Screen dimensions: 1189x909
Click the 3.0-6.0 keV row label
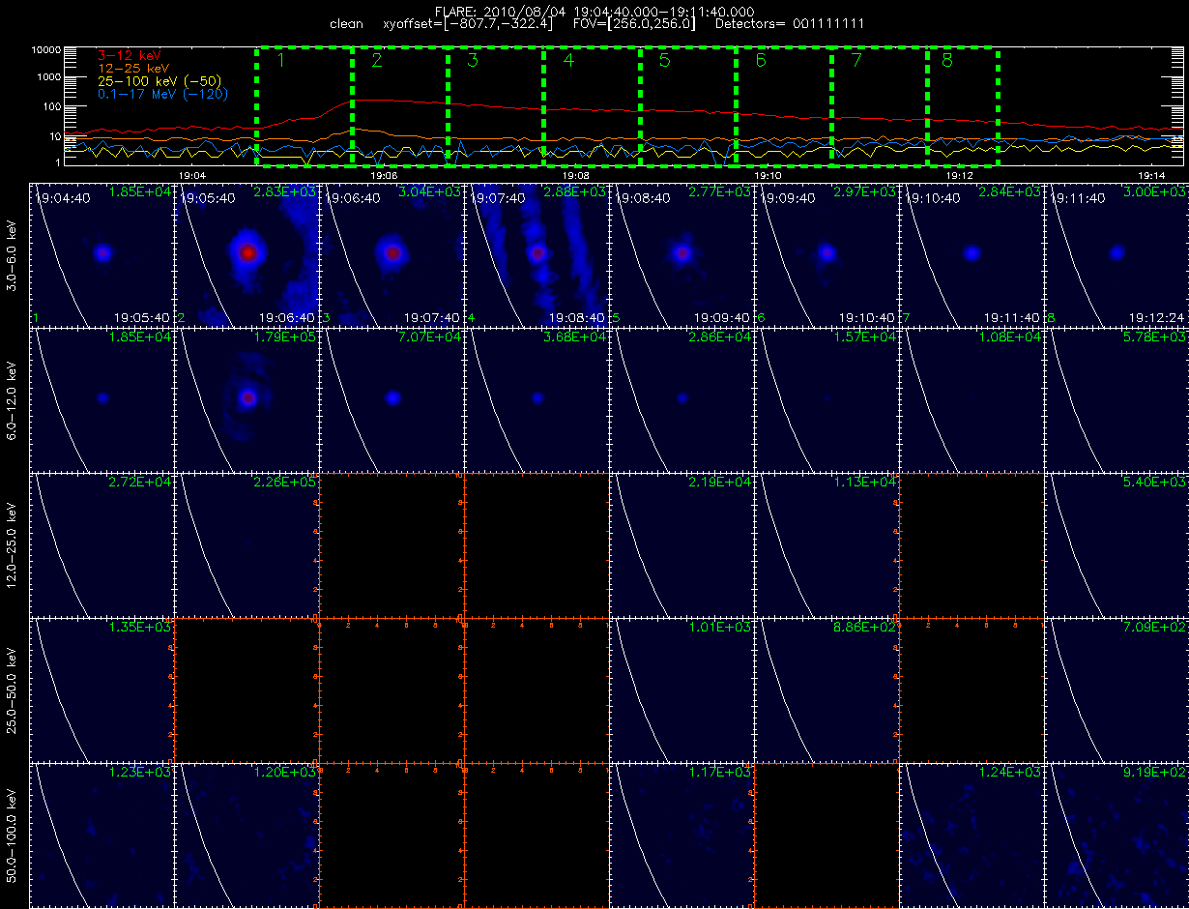[12, 254]
